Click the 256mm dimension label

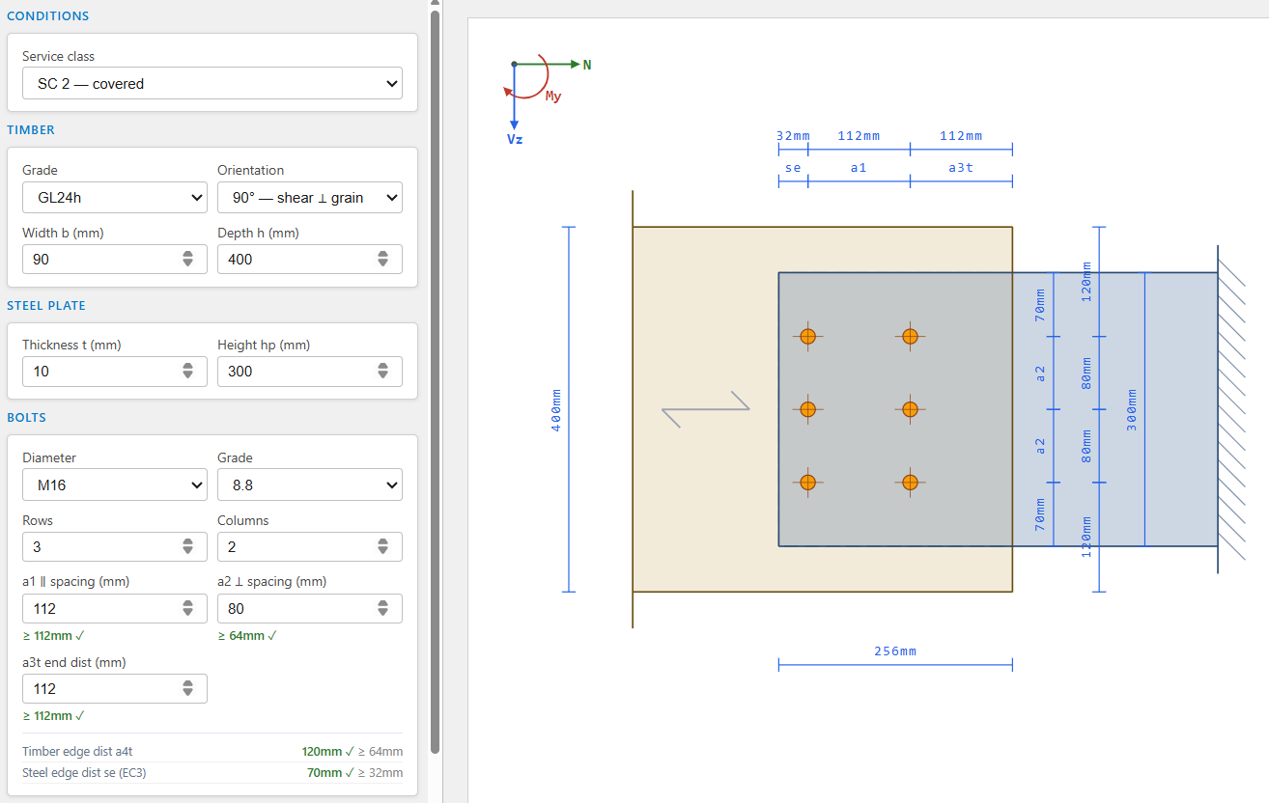point(895,651)
